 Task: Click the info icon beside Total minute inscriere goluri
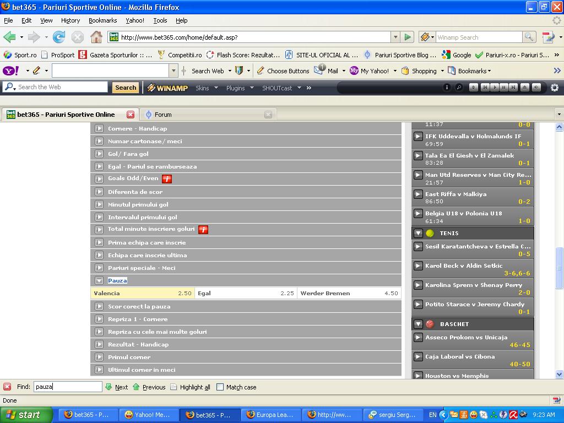(203, 230)
